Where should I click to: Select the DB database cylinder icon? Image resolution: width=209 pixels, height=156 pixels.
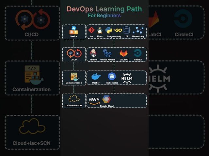(127, 30)
